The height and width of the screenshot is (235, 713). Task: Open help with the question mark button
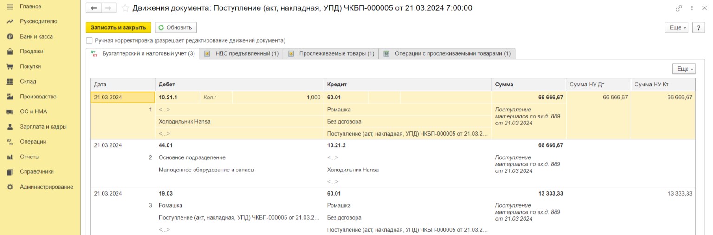(x=699, y=27)
